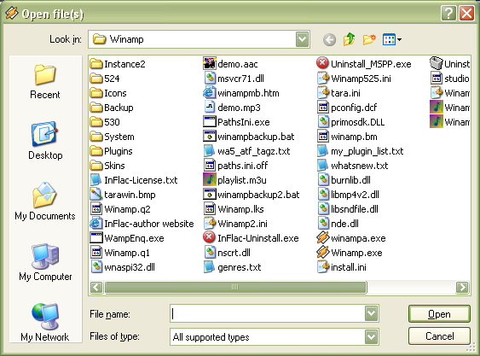Click the horizontal scrollbar thumb
The image size is (480, 356).
(235, 288)
